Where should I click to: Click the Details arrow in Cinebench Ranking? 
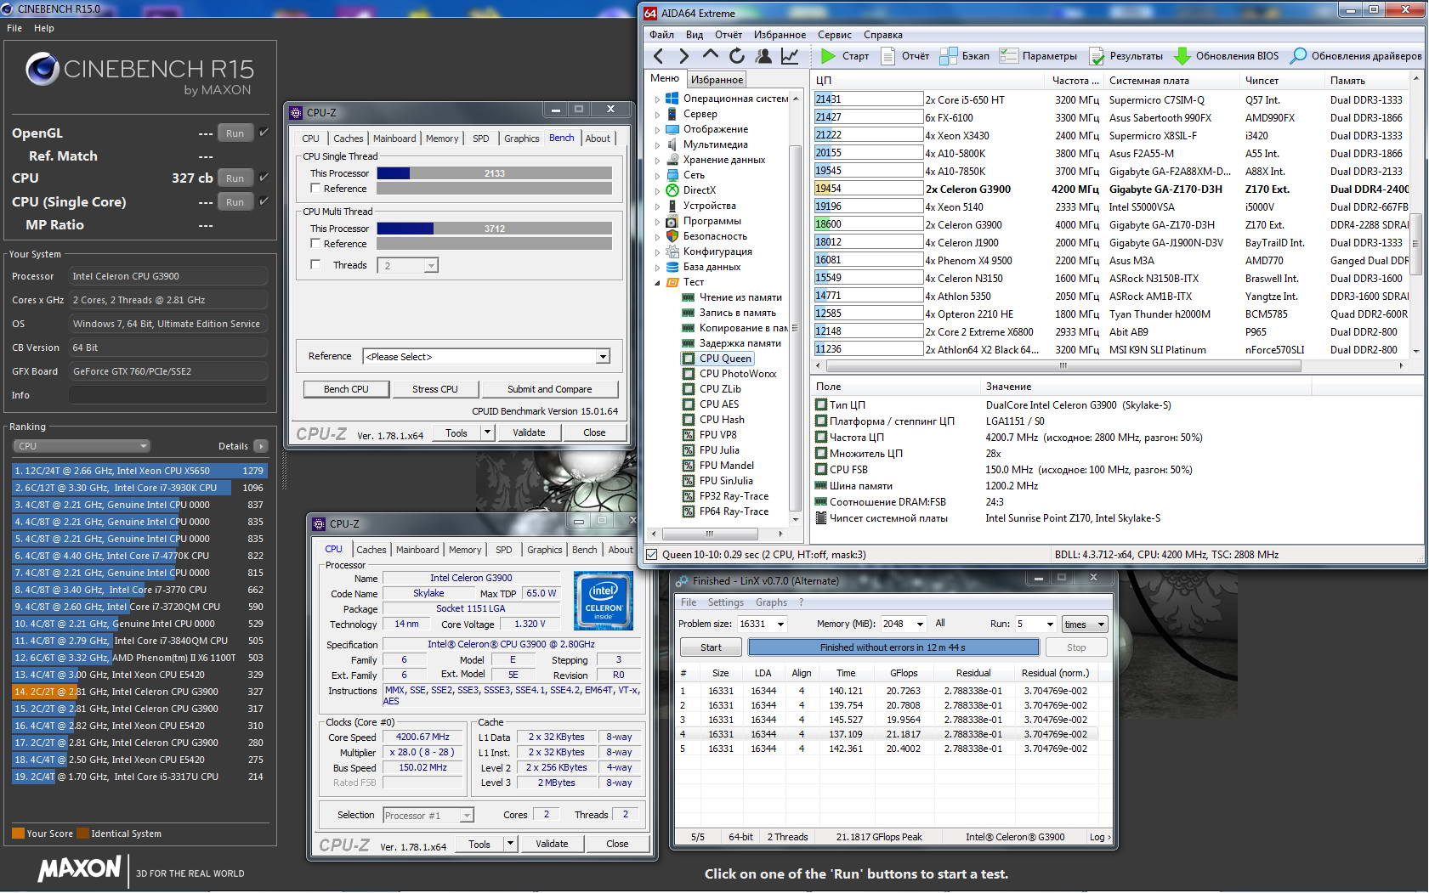coord(260,446)
